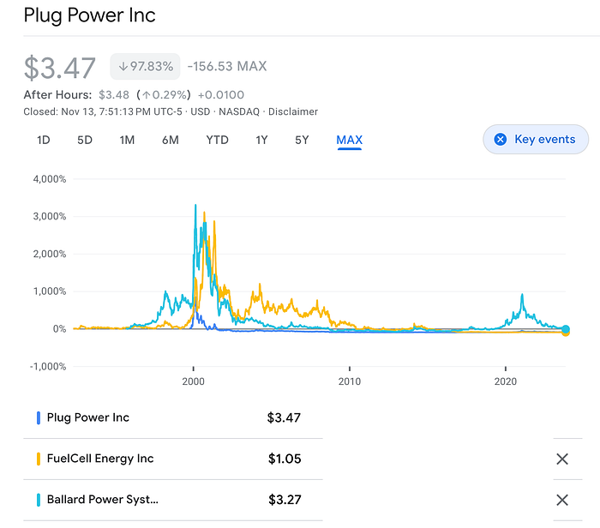This screenshot has height=528, width=600.
Task: Select the 1Y time range tab
Action: [x=261, y=140]
